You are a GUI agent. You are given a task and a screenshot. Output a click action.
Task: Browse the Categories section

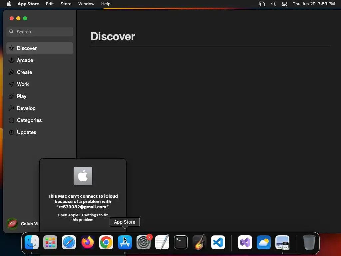tap(40, 120)
